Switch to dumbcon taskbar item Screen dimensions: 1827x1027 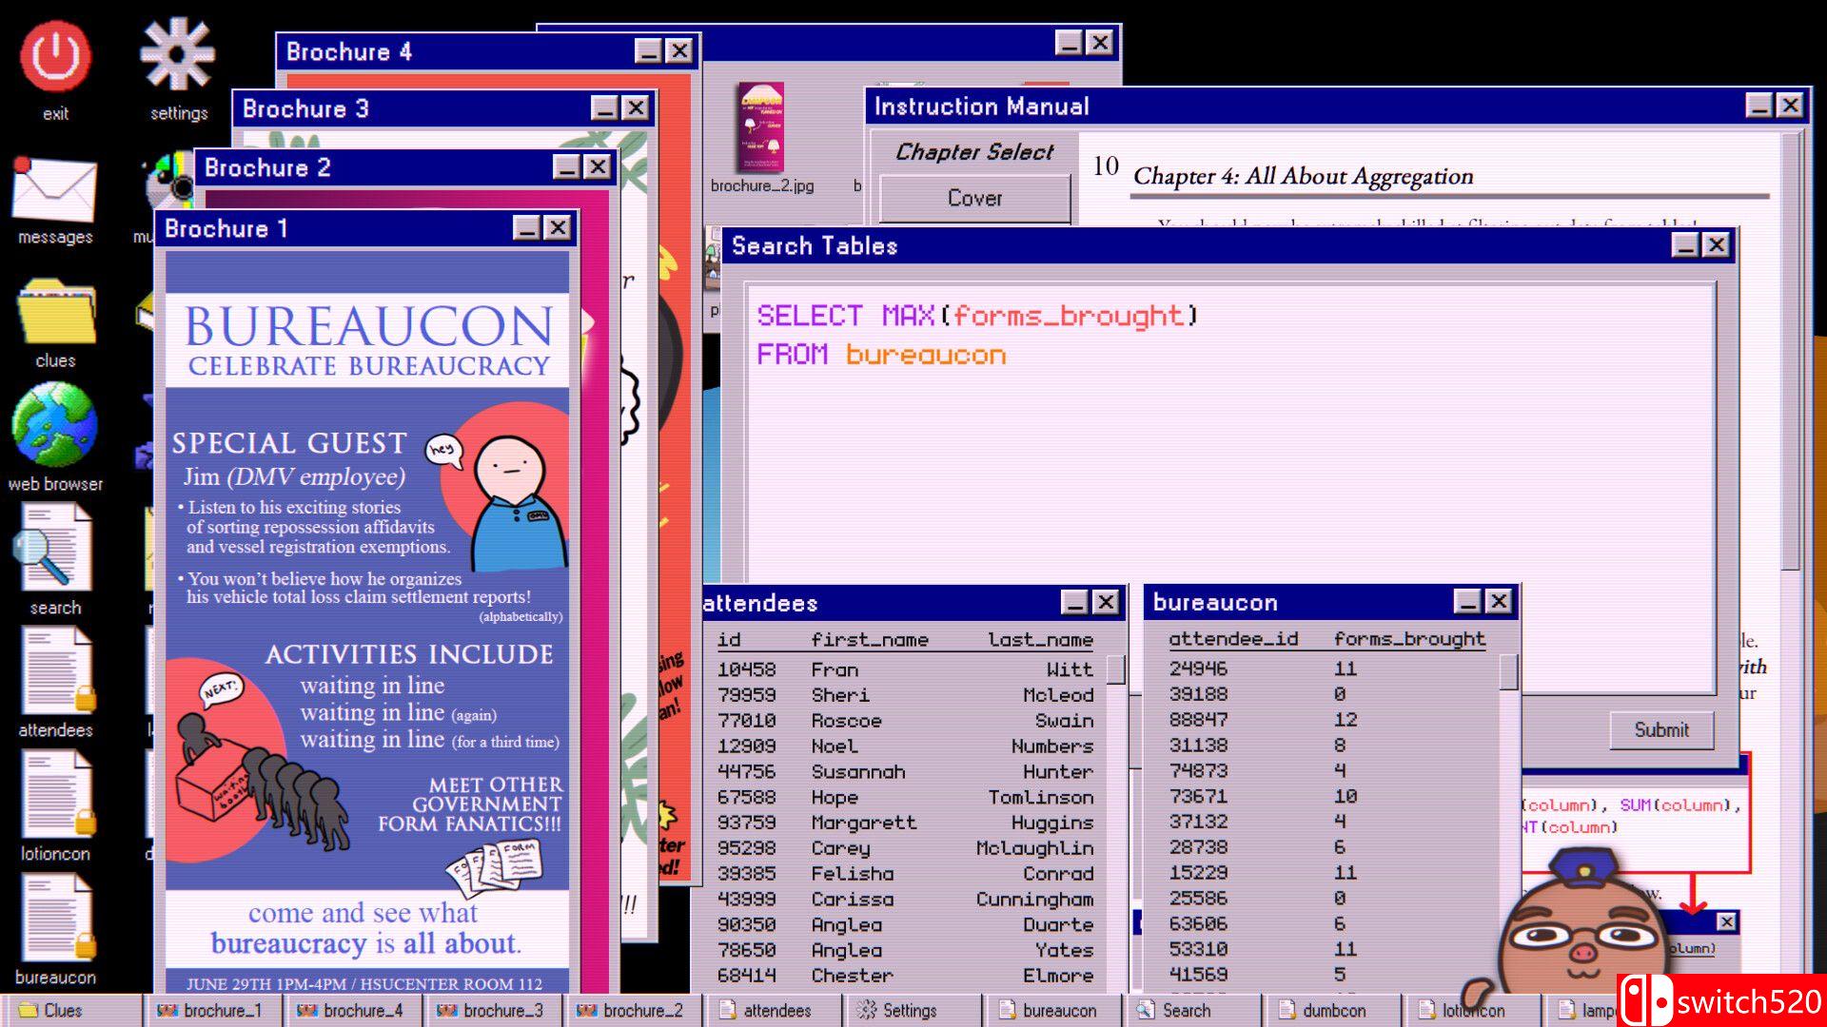(1330, 1010)
